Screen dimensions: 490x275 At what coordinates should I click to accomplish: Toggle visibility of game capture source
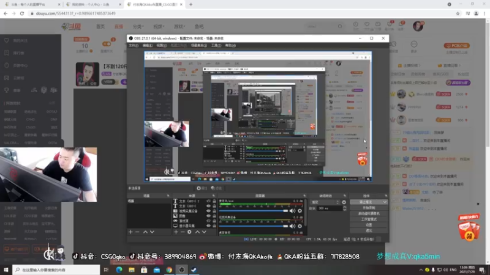208,221
